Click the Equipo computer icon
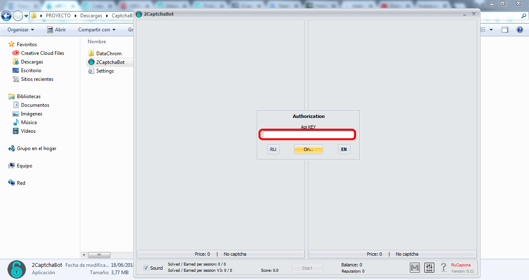The image size is (529, 280). pos(12,166)
